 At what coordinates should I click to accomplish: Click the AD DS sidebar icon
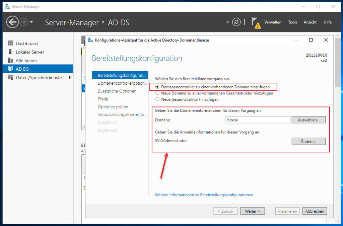(x=10, y=69)
